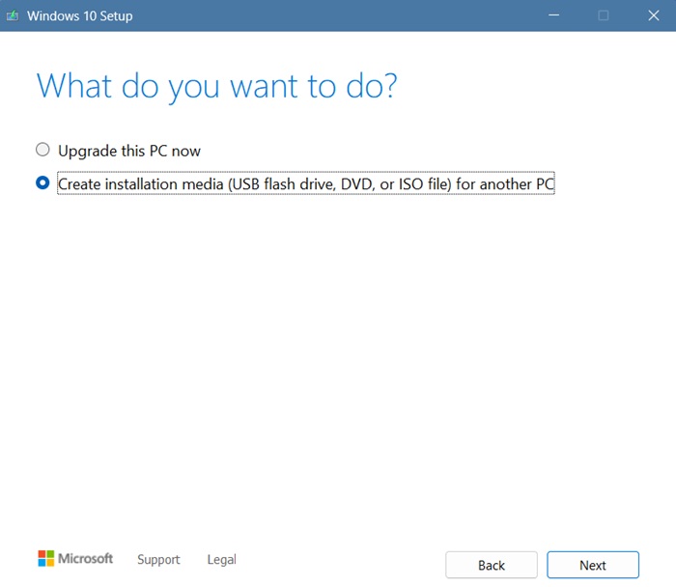Select the "Create installation media" radio button
Image resolution: width=676 pixels, height=587 pixels.
coord(42,182)
